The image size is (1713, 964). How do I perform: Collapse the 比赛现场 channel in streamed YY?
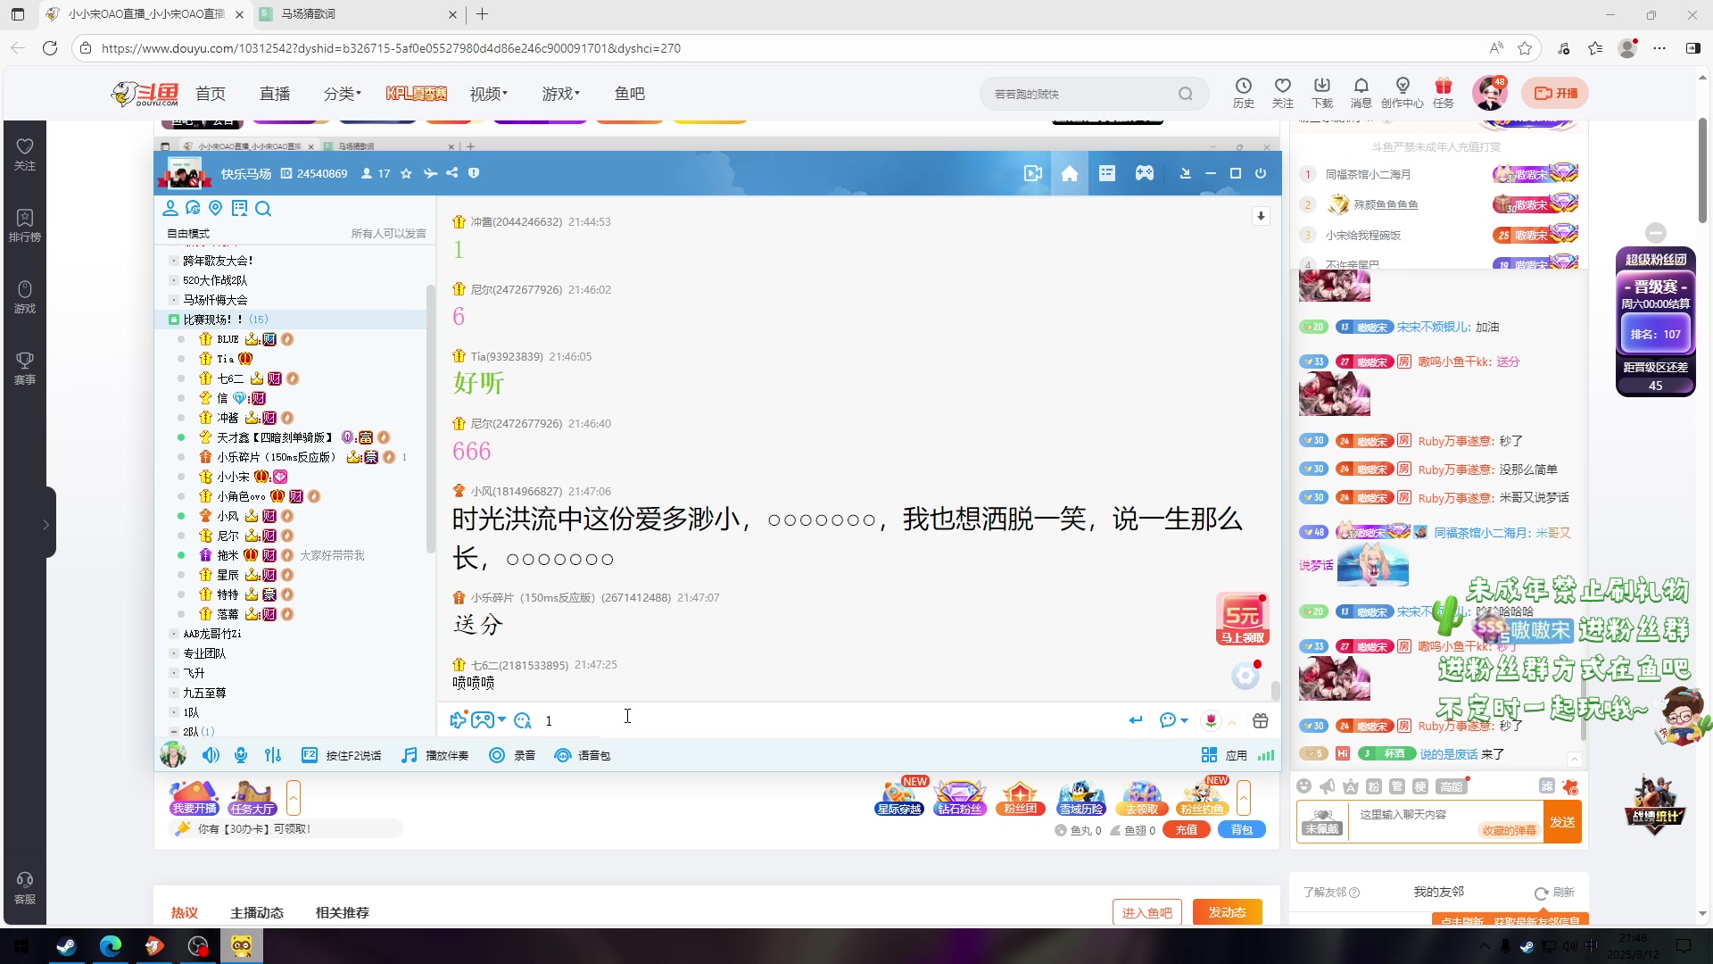coord(174,320)
